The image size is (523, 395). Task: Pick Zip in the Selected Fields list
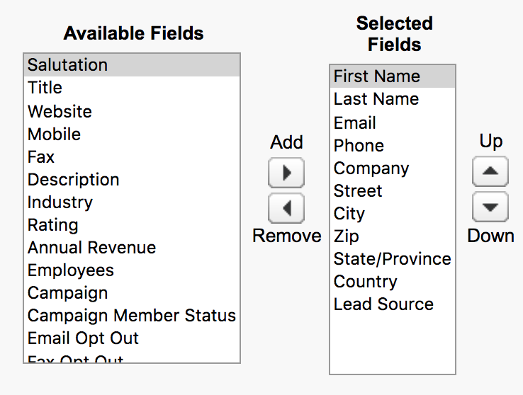pos(393,236)
